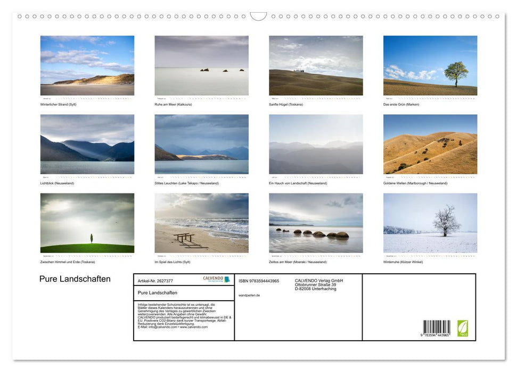Image resolution: width=517 pixels, height=372 pixels.
Task: Click 'CALVENDO Verlag GmbH' address text
Action: point(319,281)
